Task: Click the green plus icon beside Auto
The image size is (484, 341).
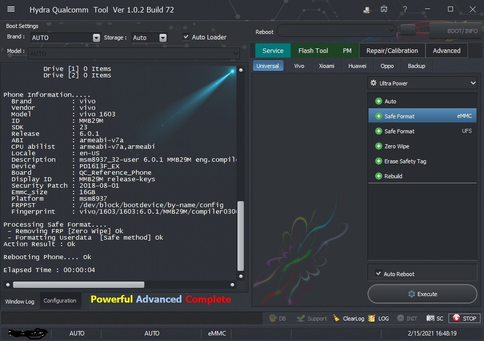Action: (x=378, y=101)
